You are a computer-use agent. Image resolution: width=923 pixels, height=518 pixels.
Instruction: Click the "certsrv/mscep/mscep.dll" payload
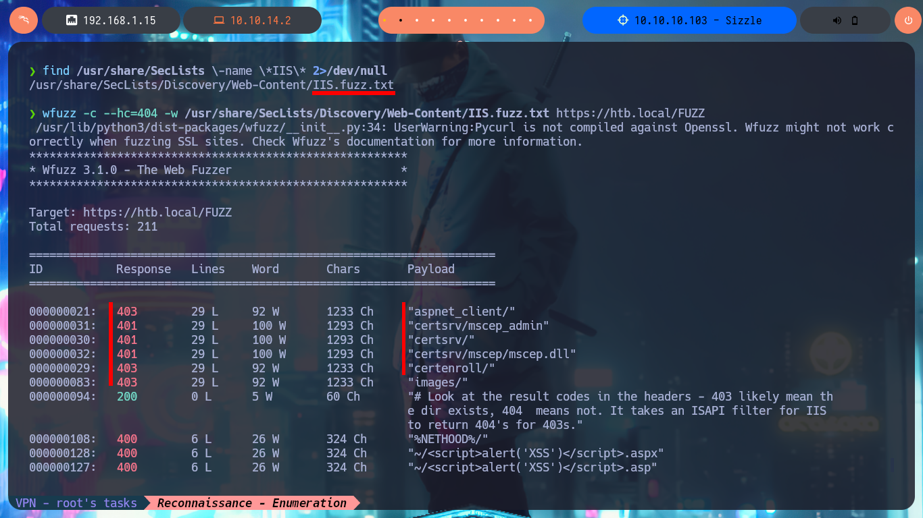491,354
